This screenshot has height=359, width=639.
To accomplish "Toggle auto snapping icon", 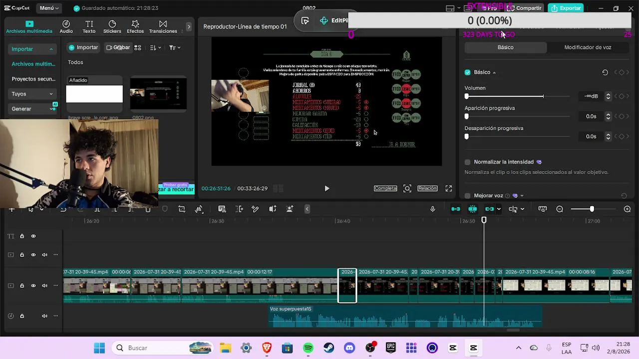I will 473,209.
